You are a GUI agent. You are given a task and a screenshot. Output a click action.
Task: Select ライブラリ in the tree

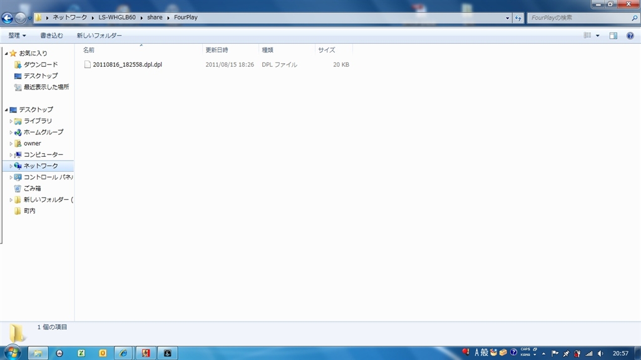pos(38,121)
